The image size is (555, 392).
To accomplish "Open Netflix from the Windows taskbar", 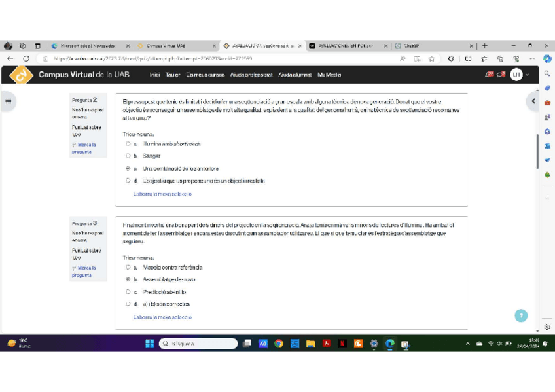I will coord(342,344).
